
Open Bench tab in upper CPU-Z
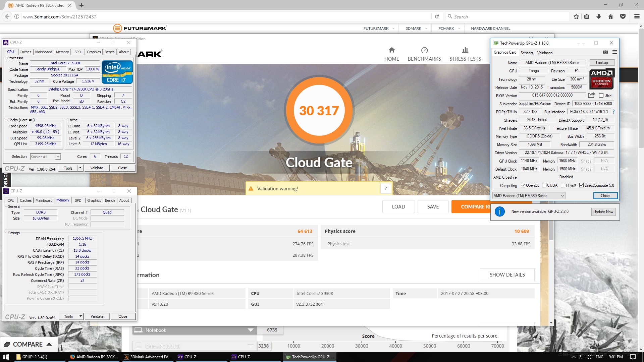coord(109,52)
